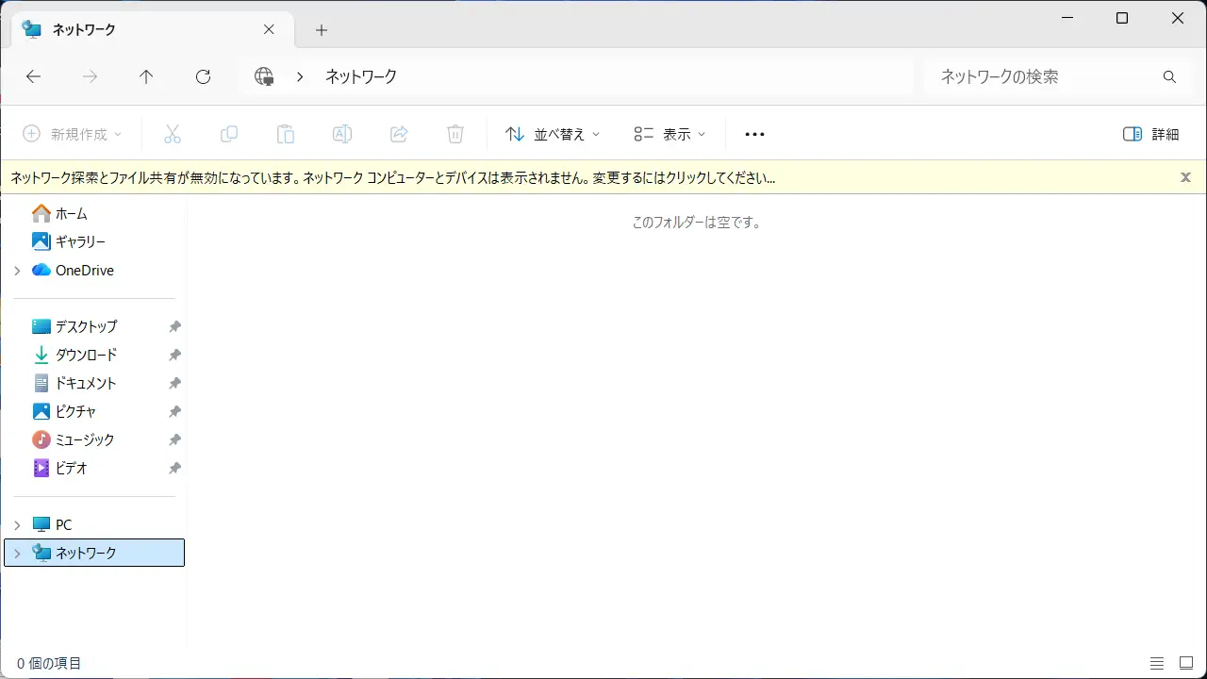This screenshot has width=1207, height=679.
Task: Open ドキュメント quick access folder
Action: pyautogui.click(x=74, y=383)
